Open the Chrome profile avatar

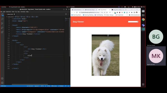click(x=137, y=12)
